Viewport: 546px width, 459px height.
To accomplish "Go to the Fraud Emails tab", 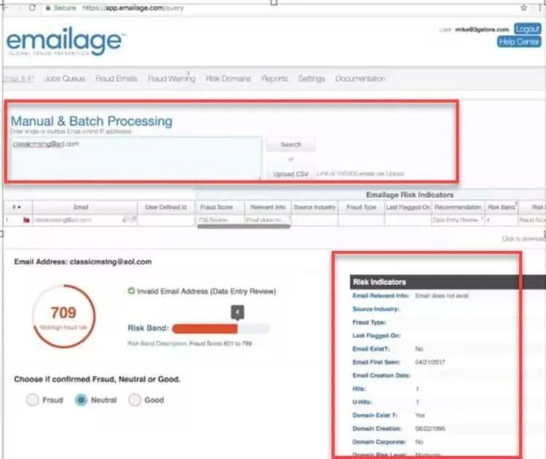I will coord(116,79).
